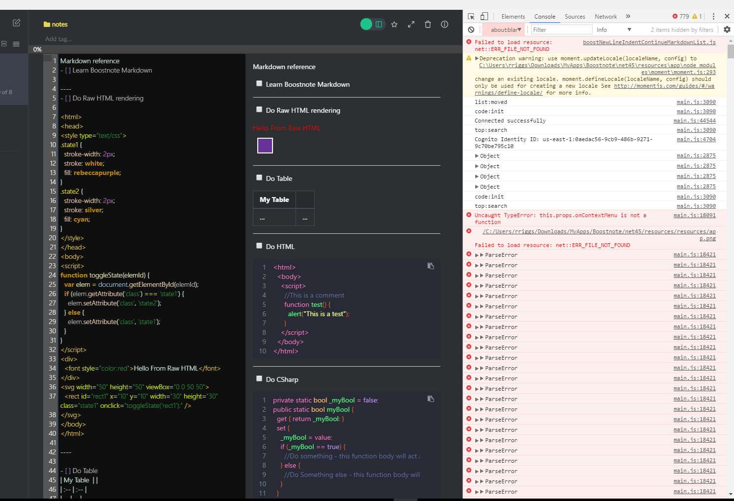Open the boostNewLineIndentContinueMarkdownList.js link
Viewport: 734px width, 501px height.
[648, 42]
